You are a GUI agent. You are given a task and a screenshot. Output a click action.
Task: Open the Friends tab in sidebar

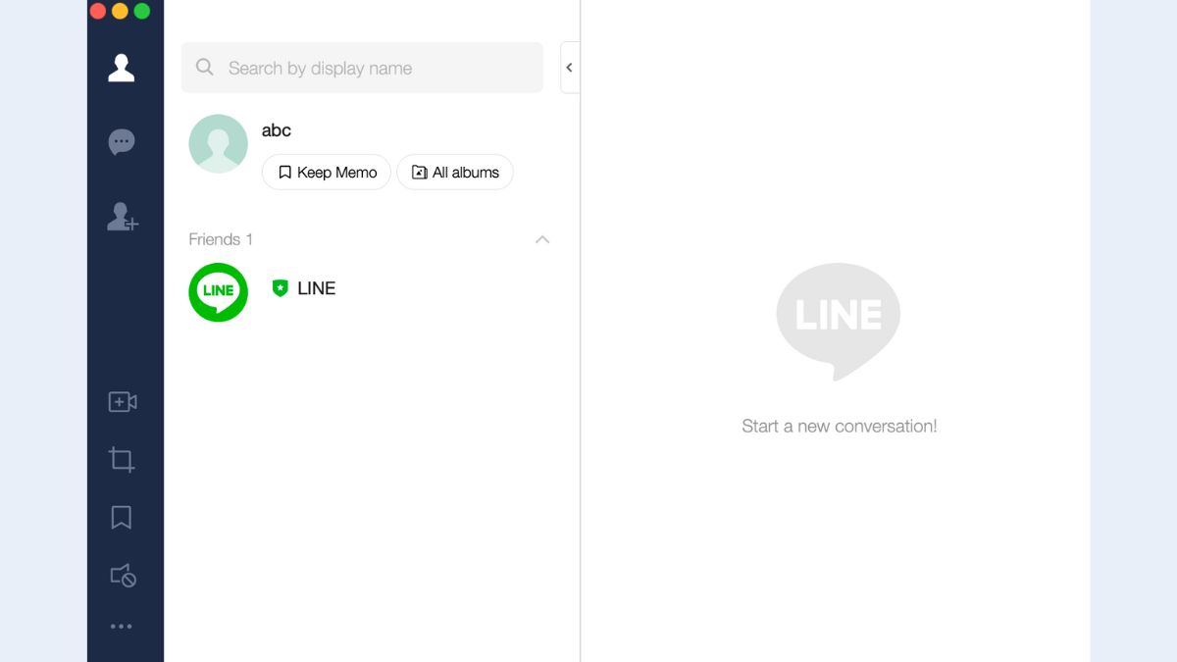122,68
